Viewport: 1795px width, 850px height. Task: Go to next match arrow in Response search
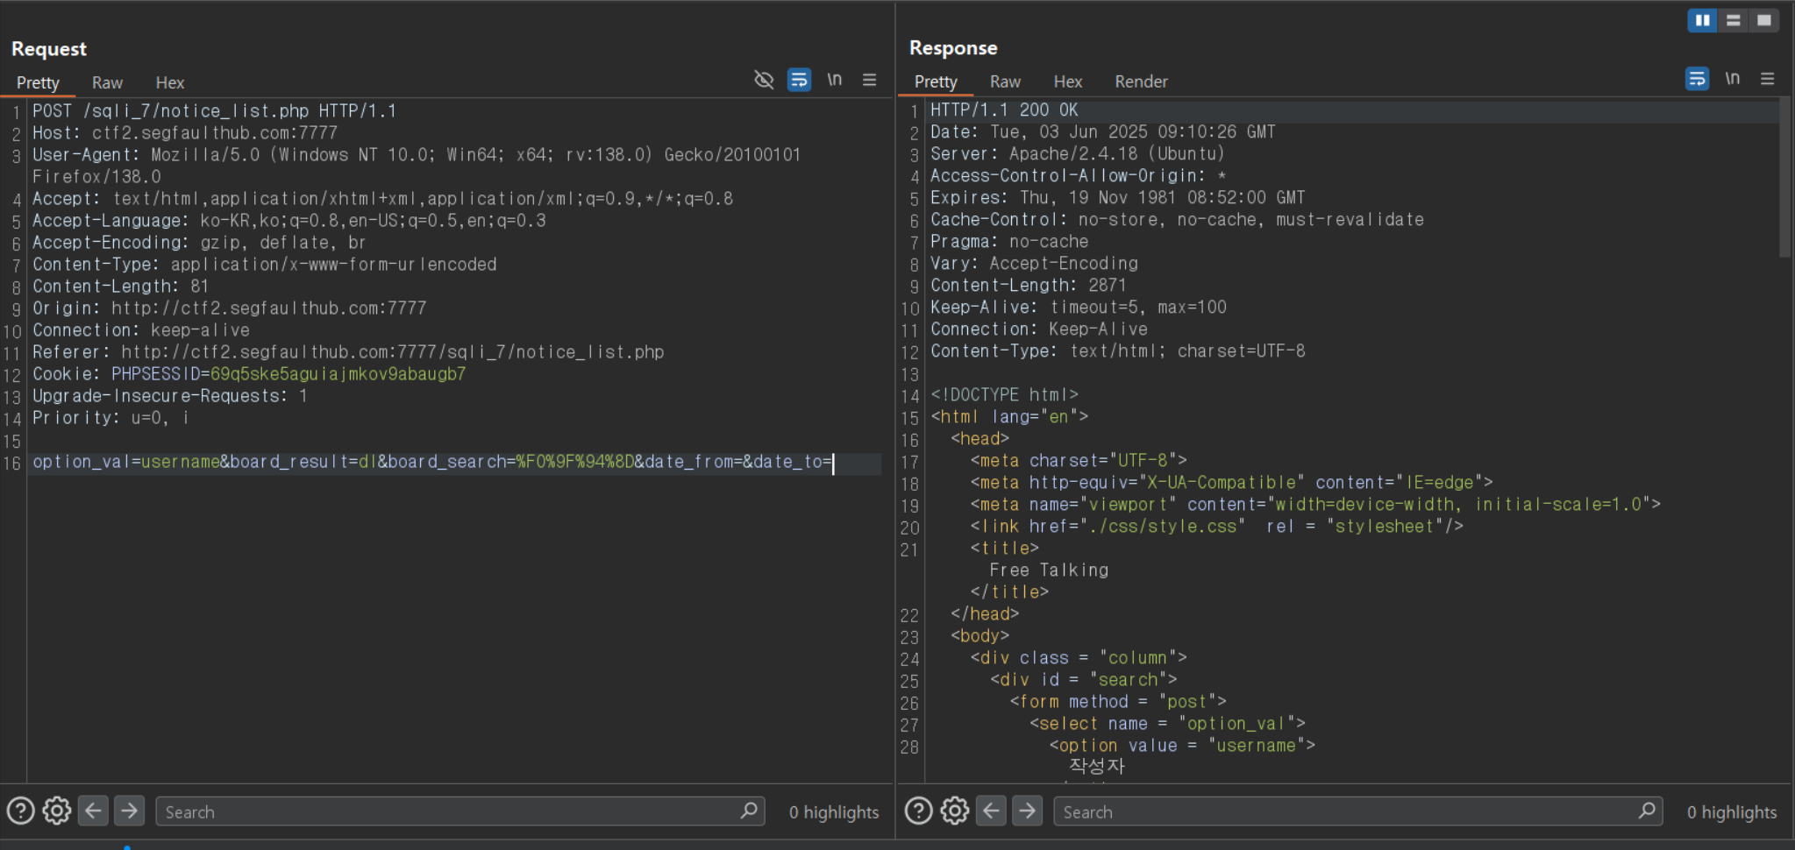(1027, 811)
